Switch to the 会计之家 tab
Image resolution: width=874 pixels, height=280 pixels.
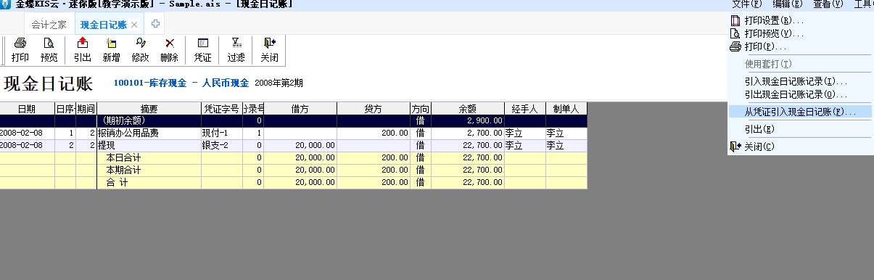[49, 25]
